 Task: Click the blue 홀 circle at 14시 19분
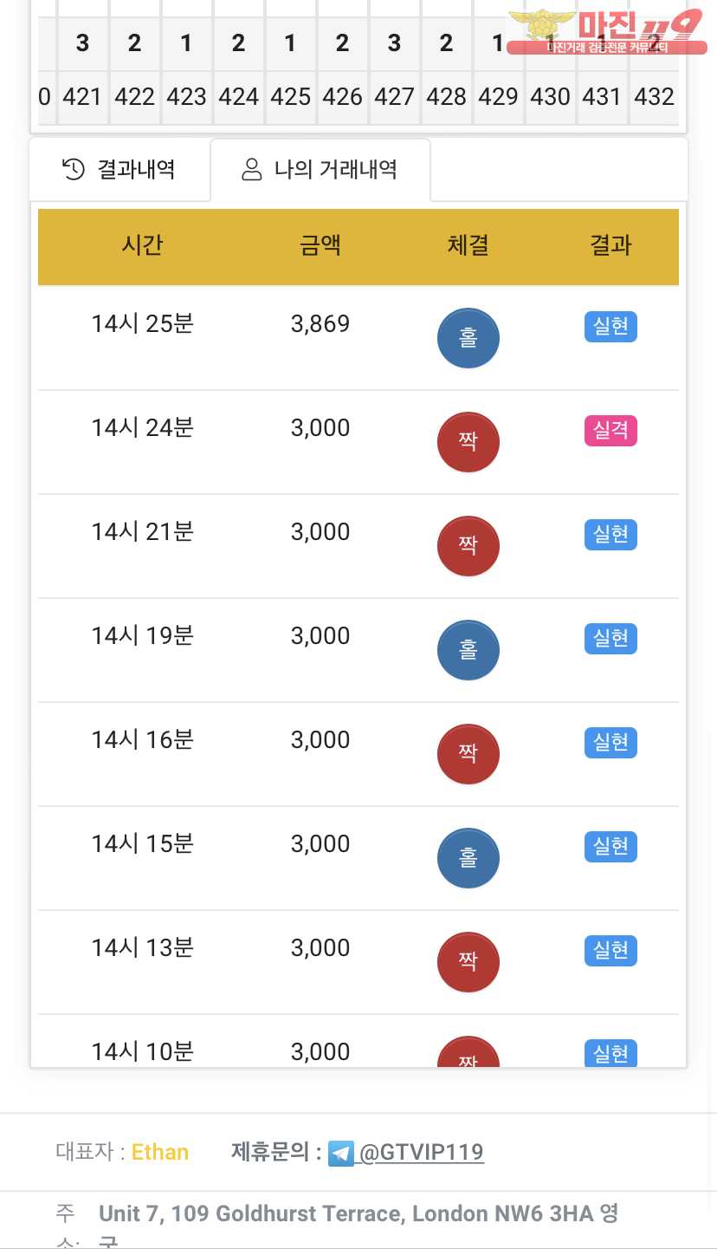point(468,650)
